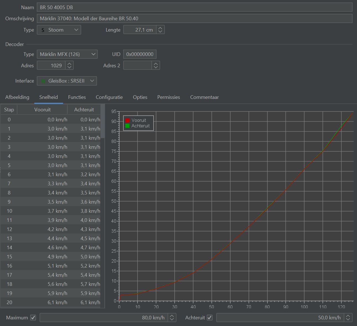Click the Lengte stepper arrows
The width and height of the screenshot is (357, 326).
click(x=160, y=30)
